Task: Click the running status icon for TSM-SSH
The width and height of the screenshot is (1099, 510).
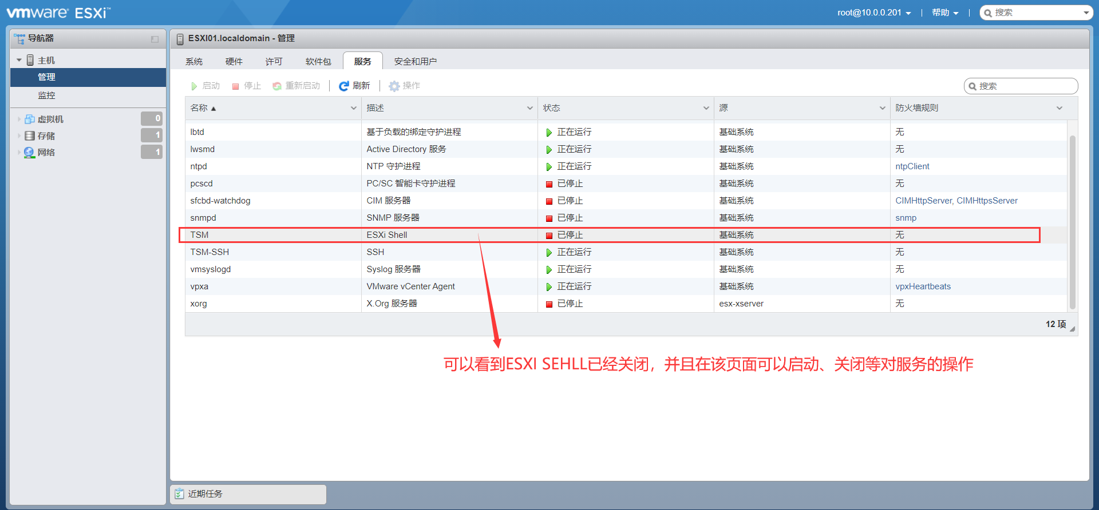Action: pos(549,252)
